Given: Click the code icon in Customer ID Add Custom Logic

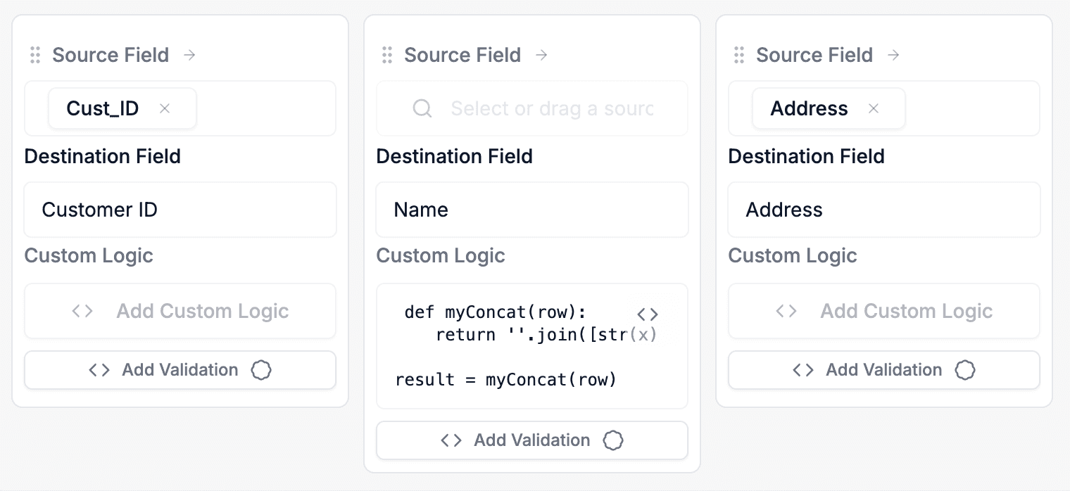Looking at the screenshot, I should [x=82, y=311].
